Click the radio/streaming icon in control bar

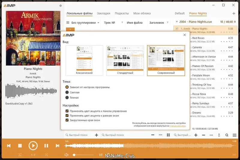[x=234, y=155]
